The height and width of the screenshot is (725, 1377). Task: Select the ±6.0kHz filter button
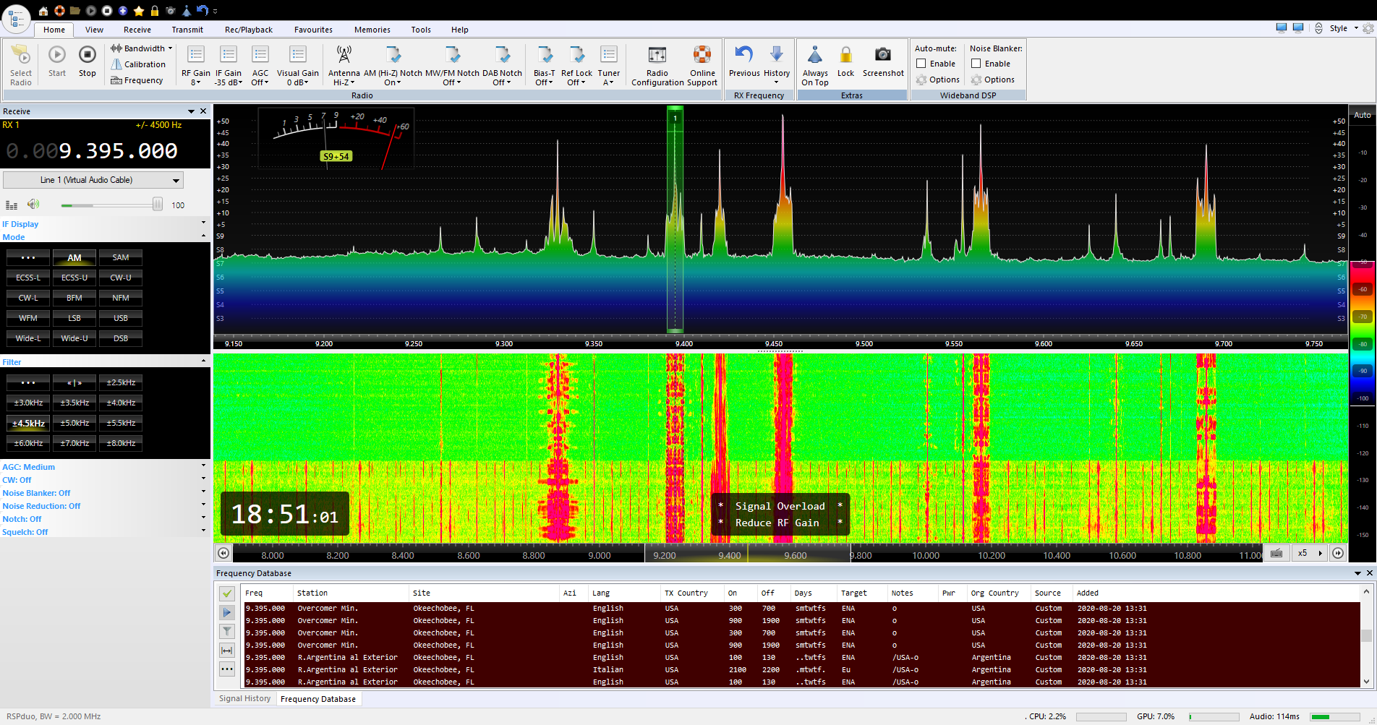coord(28,443)
